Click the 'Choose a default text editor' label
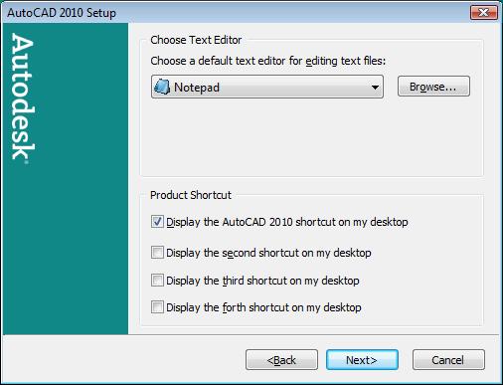503x385 pixels. click(x=267, y=61)
